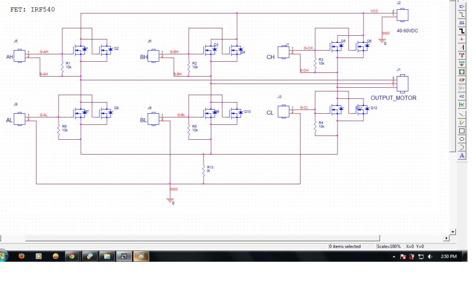Screen dimensions: 476x297
Task: Click the 2:50 PM taskbar clock
Action: tap(449, 256)
